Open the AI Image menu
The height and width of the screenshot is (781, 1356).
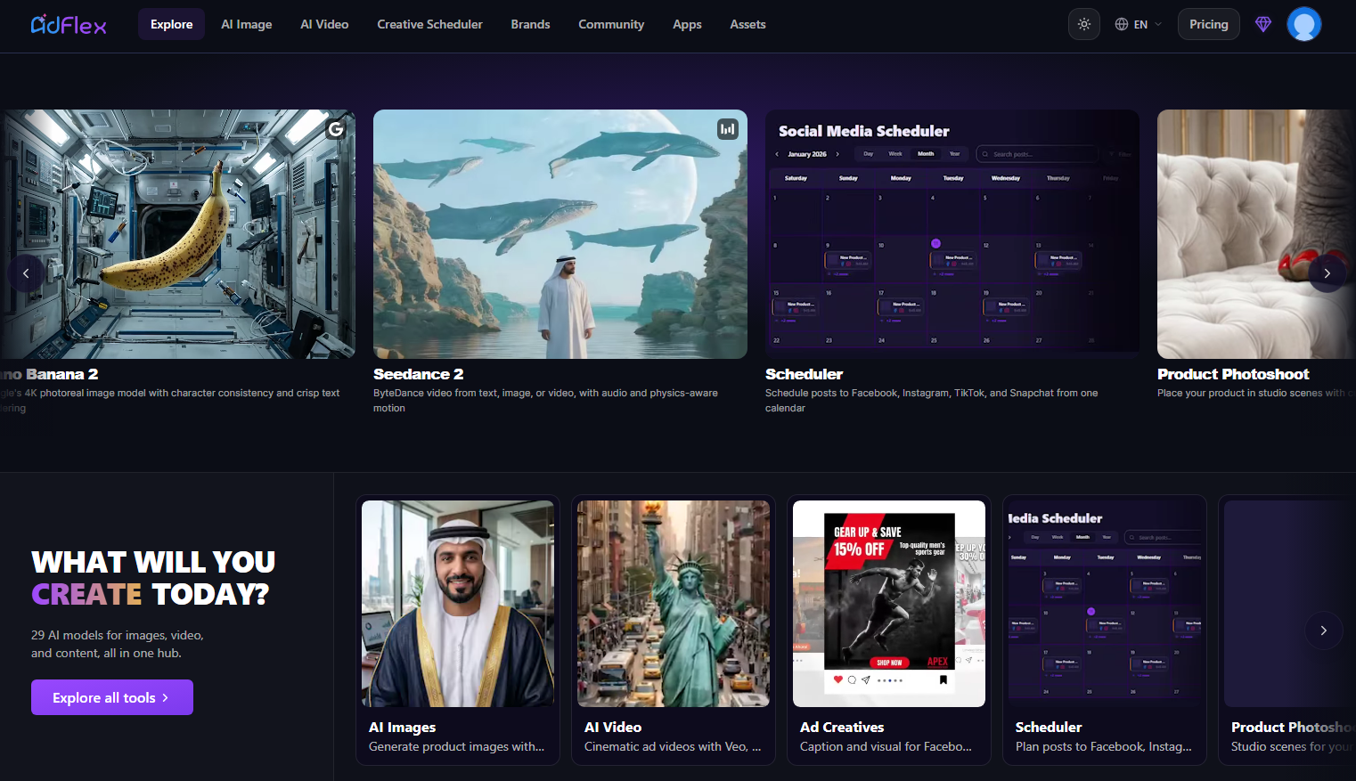point(247,24)
